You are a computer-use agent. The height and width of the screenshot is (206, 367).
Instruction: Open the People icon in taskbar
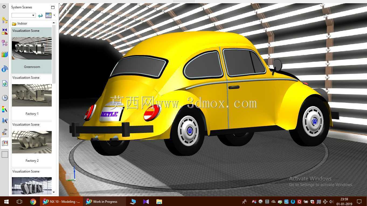[x=244, y=201]
